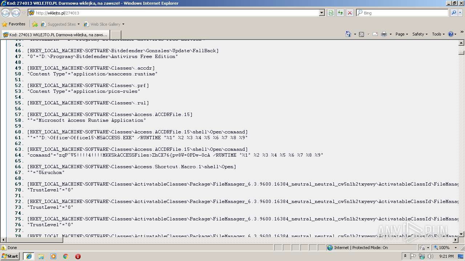
Task: Click the horizontal scrollbar thumb
Action: click(x=35, y=240)
